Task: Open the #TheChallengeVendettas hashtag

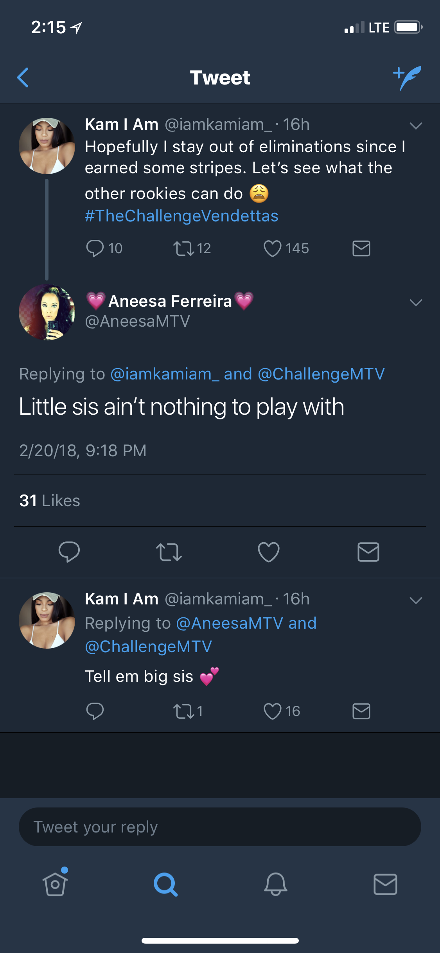Action: [x=181, y=216]
